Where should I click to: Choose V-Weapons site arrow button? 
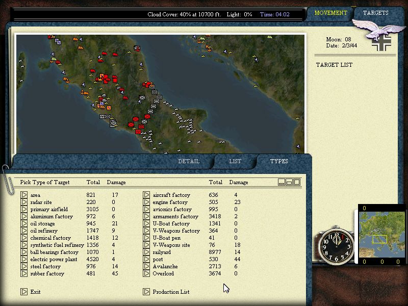tap(146, 245)
